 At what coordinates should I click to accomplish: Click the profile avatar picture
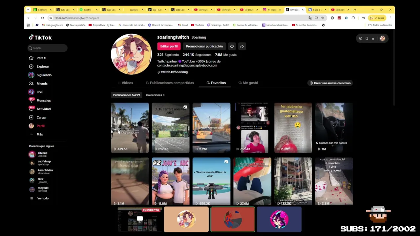(x=131, y=54)
